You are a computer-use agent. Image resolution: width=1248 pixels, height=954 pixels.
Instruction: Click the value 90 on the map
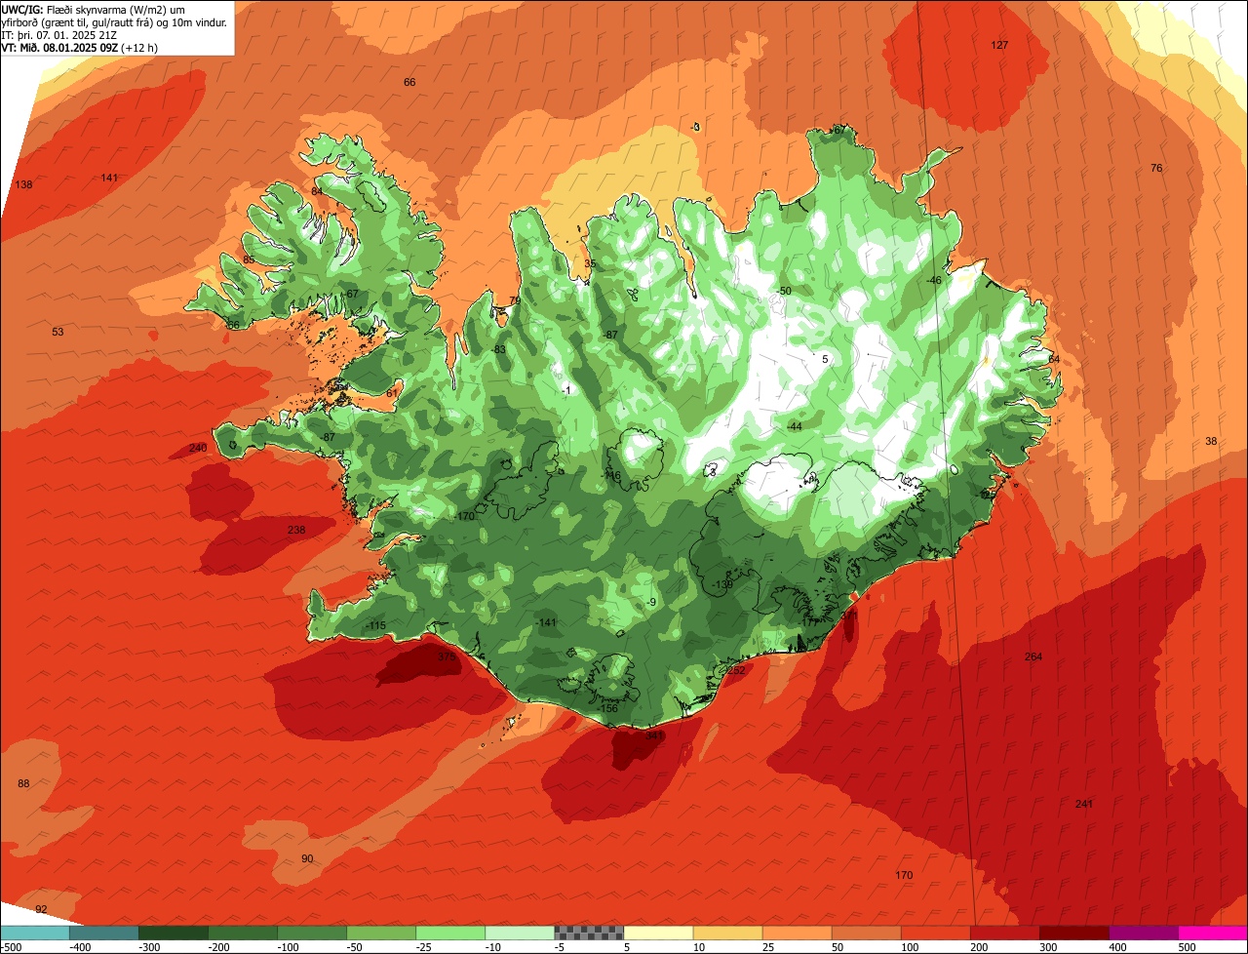[307, 859]
